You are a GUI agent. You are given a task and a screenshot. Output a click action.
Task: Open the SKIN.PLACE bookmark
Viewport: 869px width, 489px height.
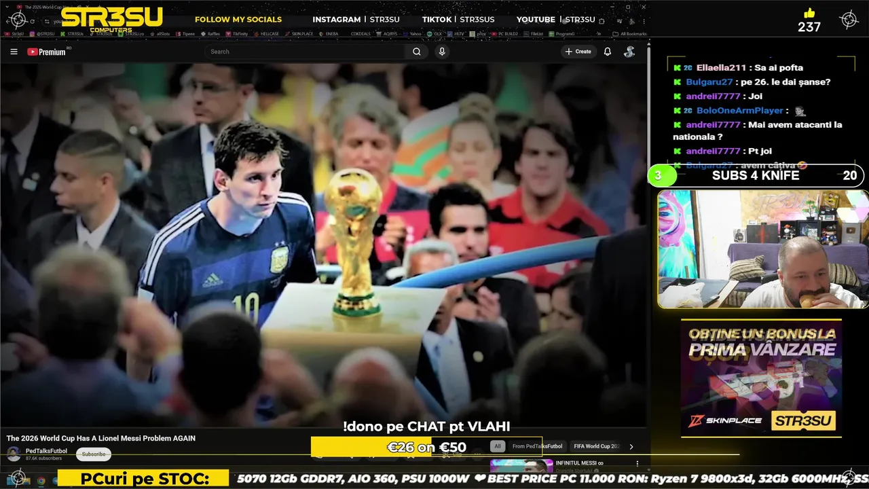coord(299,34)
